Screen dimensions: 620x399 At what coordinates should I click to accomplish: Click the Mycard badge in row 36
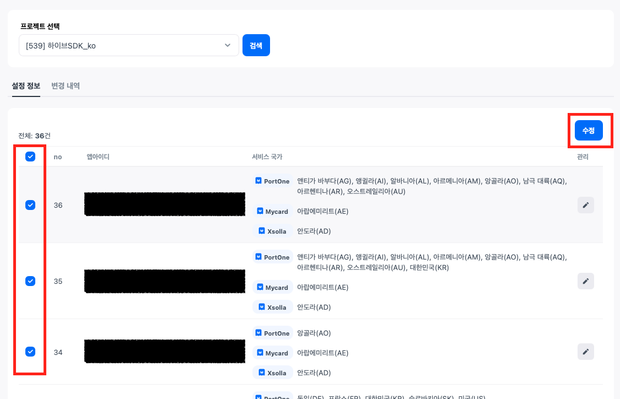coord(273,211)
